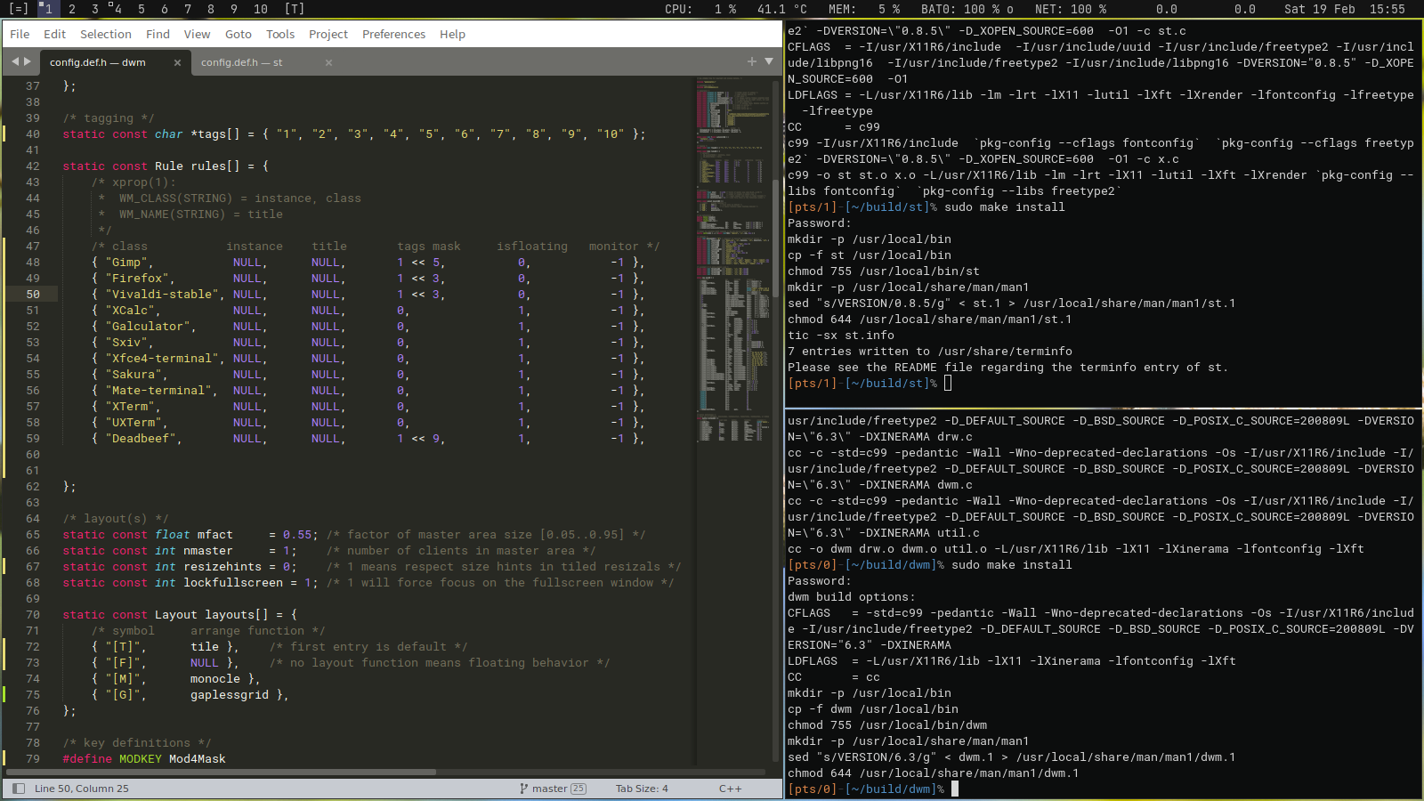Close the config.def.h — st tab
The height and width of the screenshot is (801, 1424).
[328, 62]
